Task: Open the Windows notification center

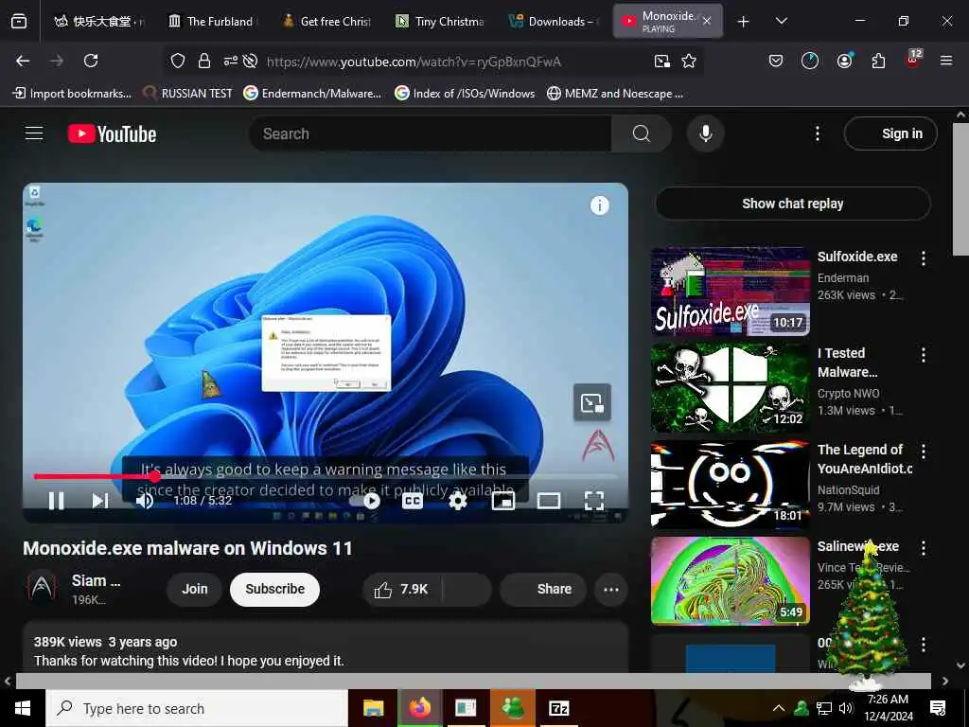Action: pyautogui.click(x=938, y=708)
